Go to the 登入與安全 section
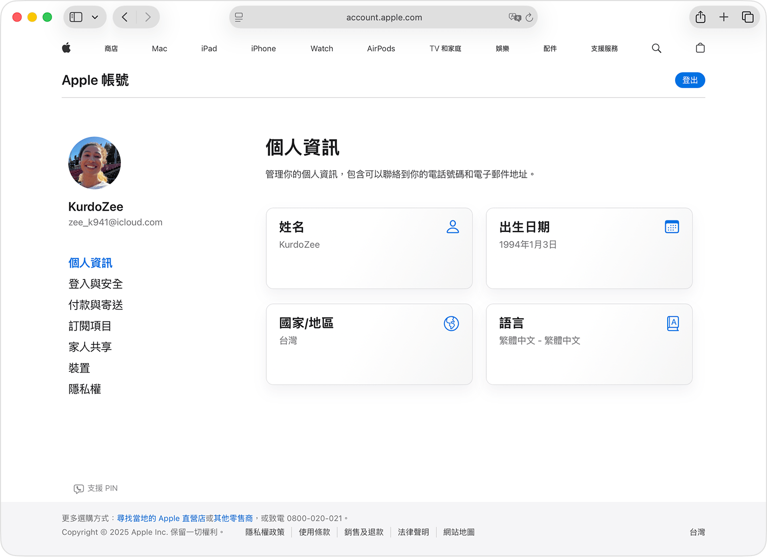 coord(95,284)
